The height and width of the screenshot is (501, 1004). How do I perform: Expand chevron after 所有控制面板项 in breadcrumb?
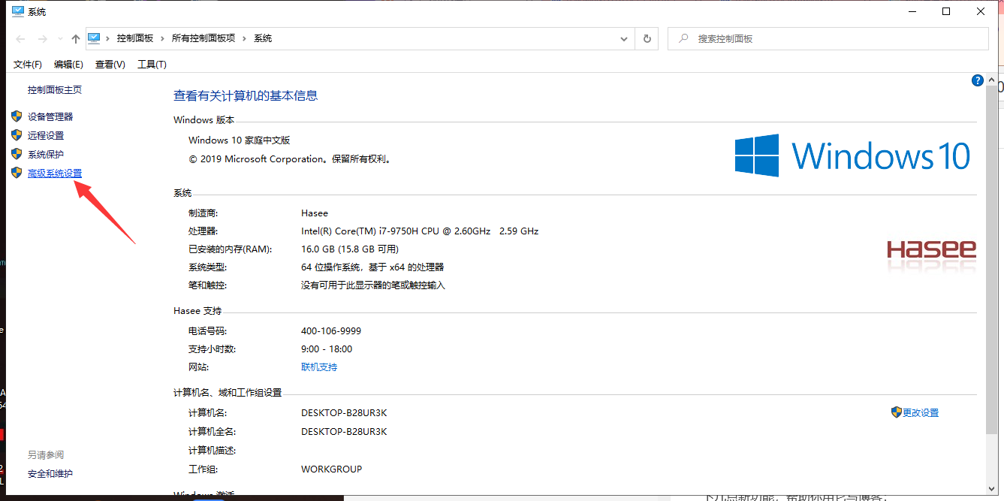click(x=244, y=38)
